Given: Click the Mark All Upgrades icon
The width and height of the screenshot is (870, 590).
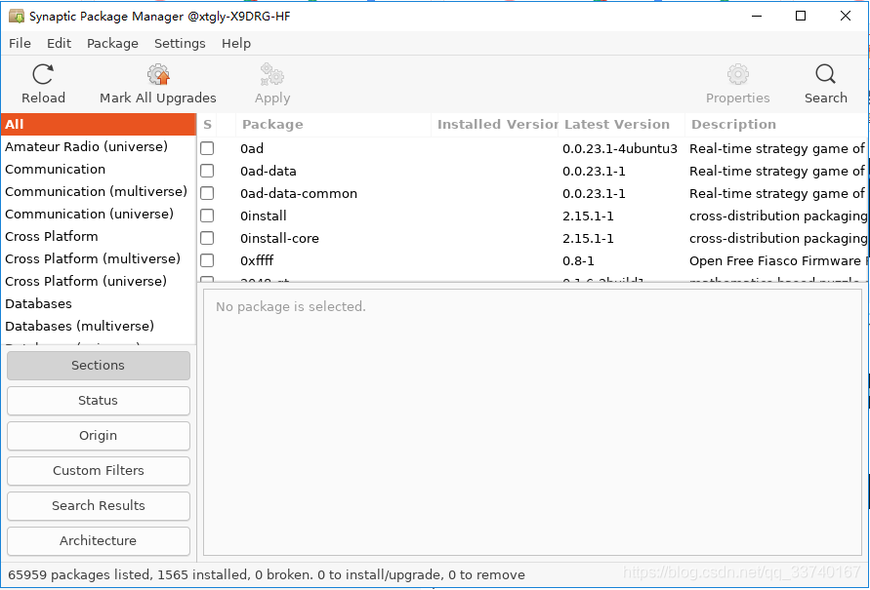Looking at the screenshot, I should click(158, 74).
